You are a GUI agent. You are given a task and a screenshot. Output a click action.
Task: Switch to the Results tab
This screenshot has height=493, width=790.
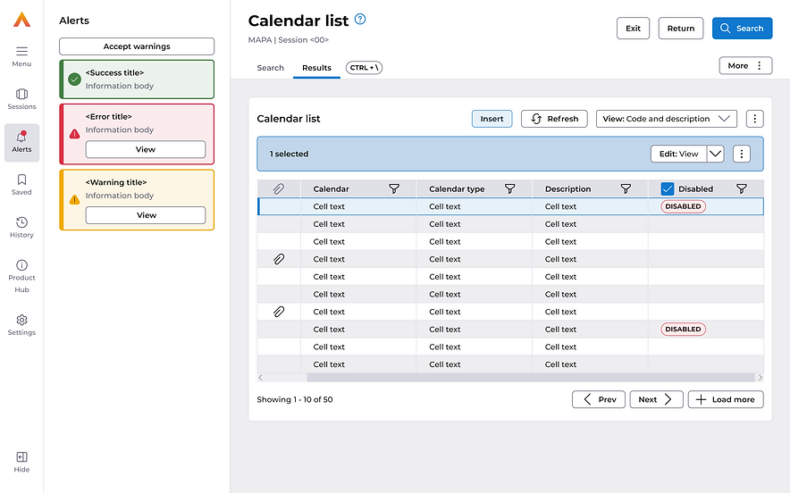click(316, 68)
